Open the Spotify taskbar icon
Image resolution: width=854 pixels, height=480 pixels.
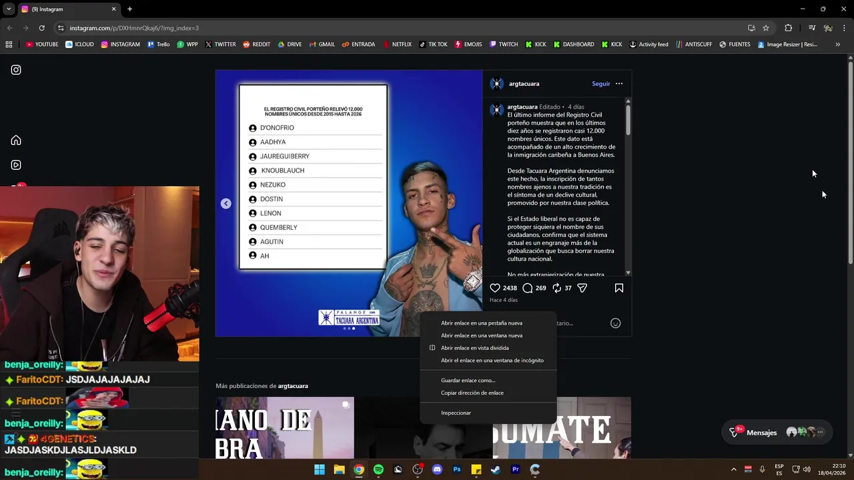point(378,469)
